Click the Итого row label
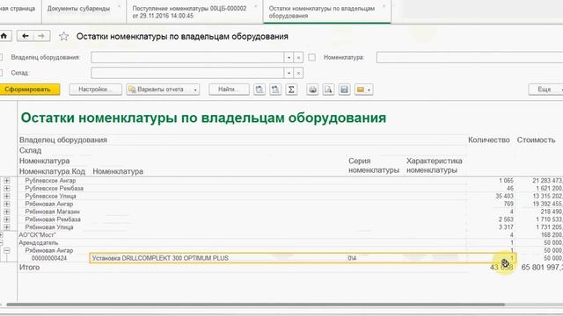 click(x=29, y=268)
